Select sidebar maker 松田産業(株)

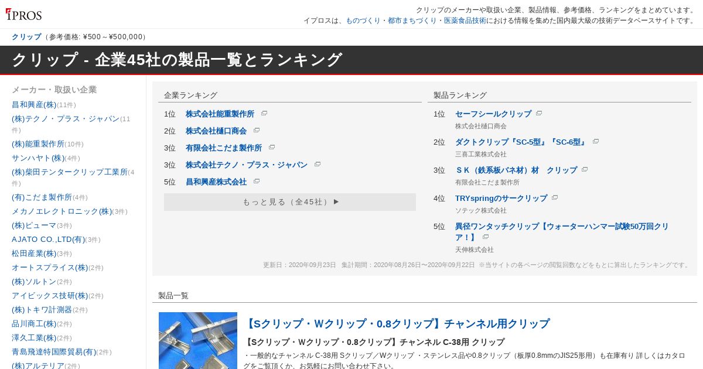[x=34, y=254]
